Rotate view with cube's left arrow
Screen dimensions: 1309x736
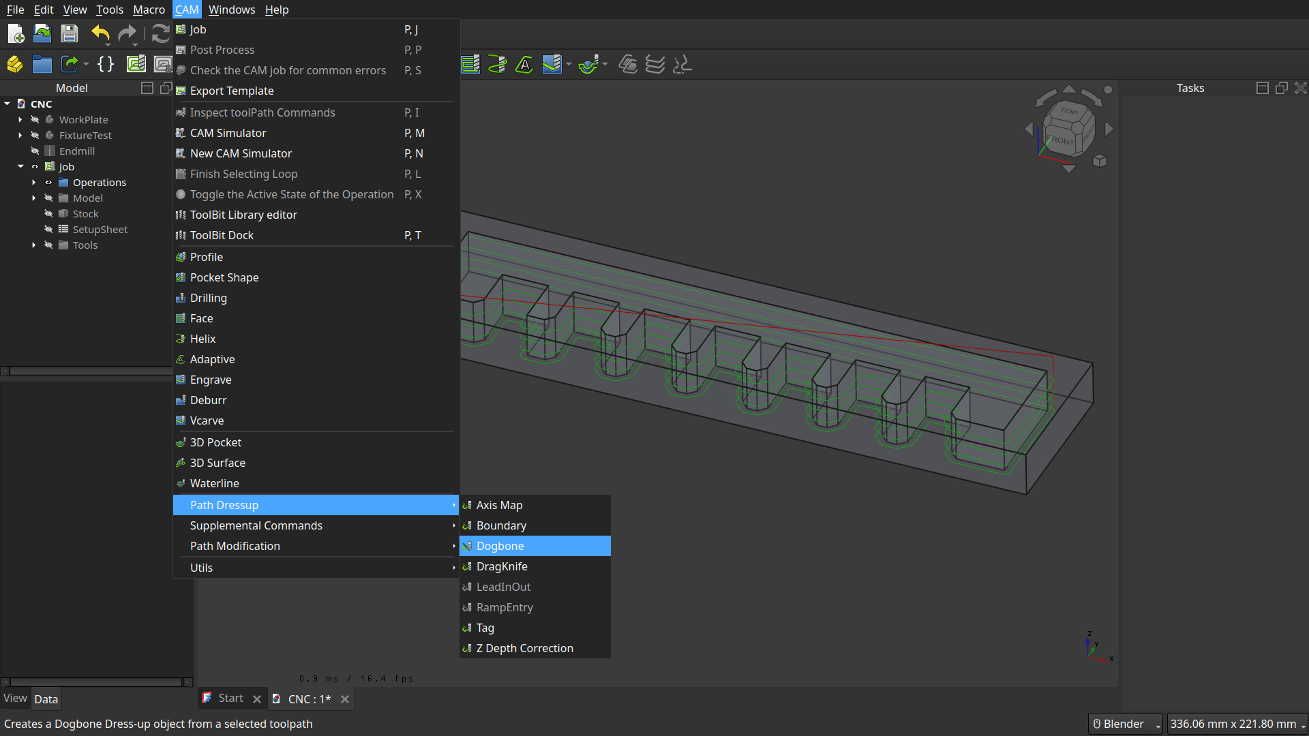[1029, 129]
